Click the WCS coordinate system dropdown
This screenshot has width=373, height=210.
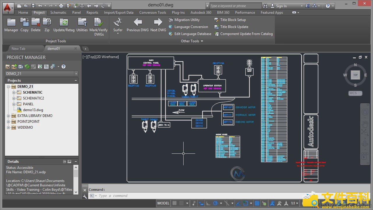pyautogui.click(x=355, y=93)
